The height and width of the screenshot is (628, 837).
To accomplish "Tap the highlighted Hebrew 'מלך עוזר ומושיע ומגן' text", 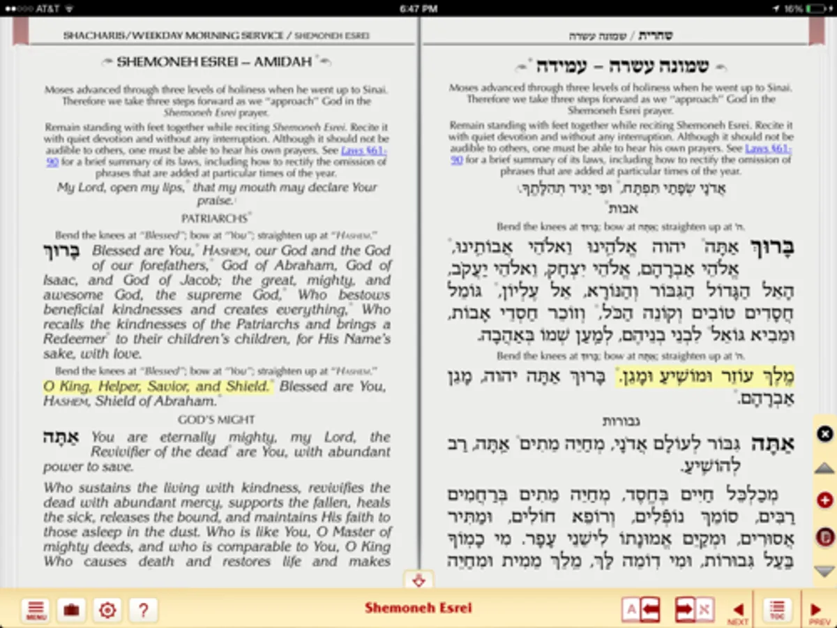I will click(706, 377).
